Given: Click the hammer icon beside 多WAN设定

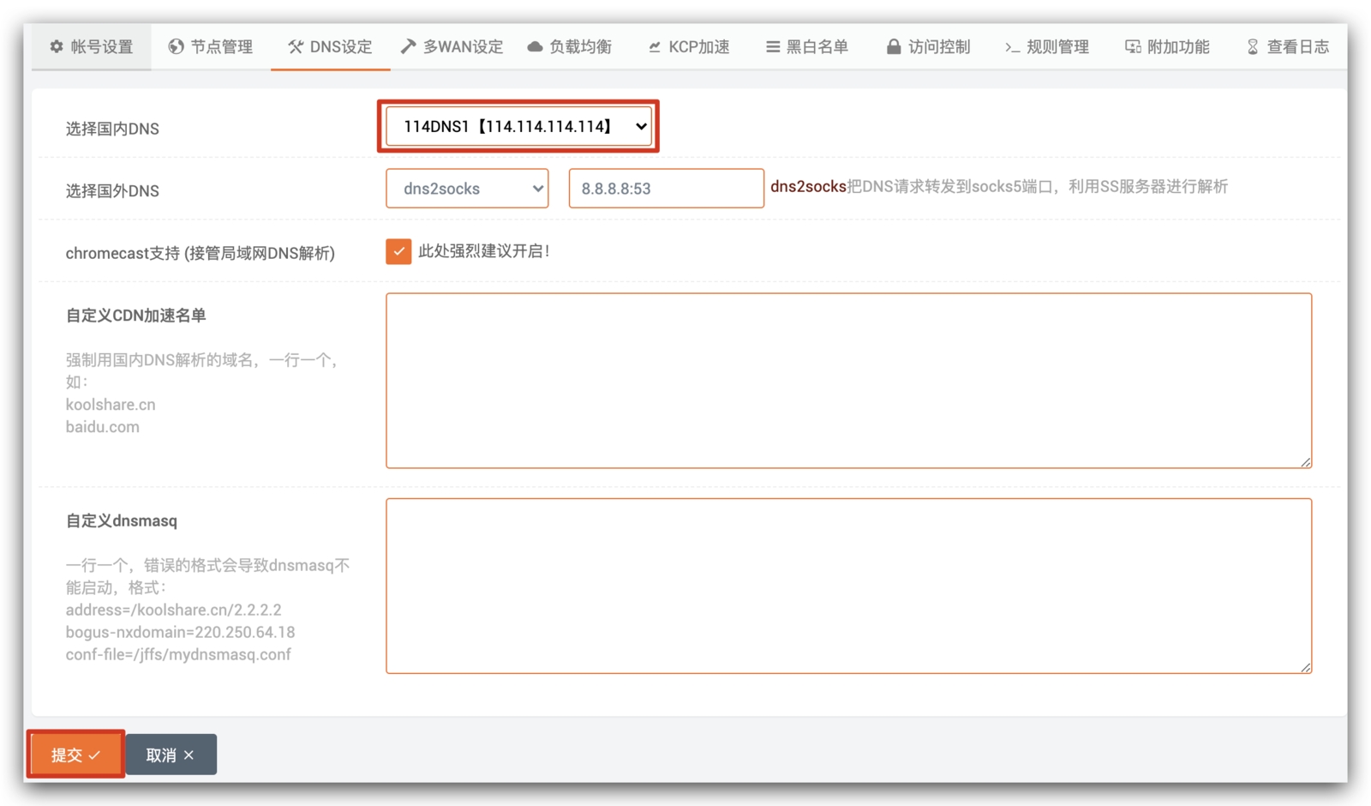Looking at the screenshot, I should click(x=409, y=46).
